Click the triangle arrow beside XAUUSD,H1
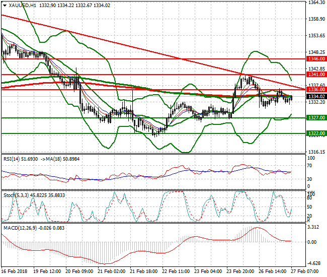Screen dimensions: 327x277 point(5,6)
